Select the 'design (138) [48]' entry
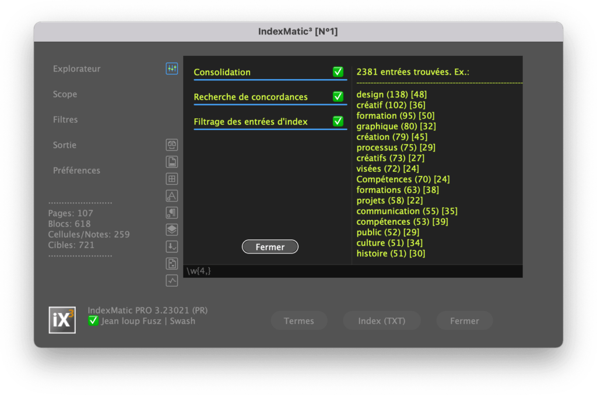597x395 pixels. (x=391, y=94)
